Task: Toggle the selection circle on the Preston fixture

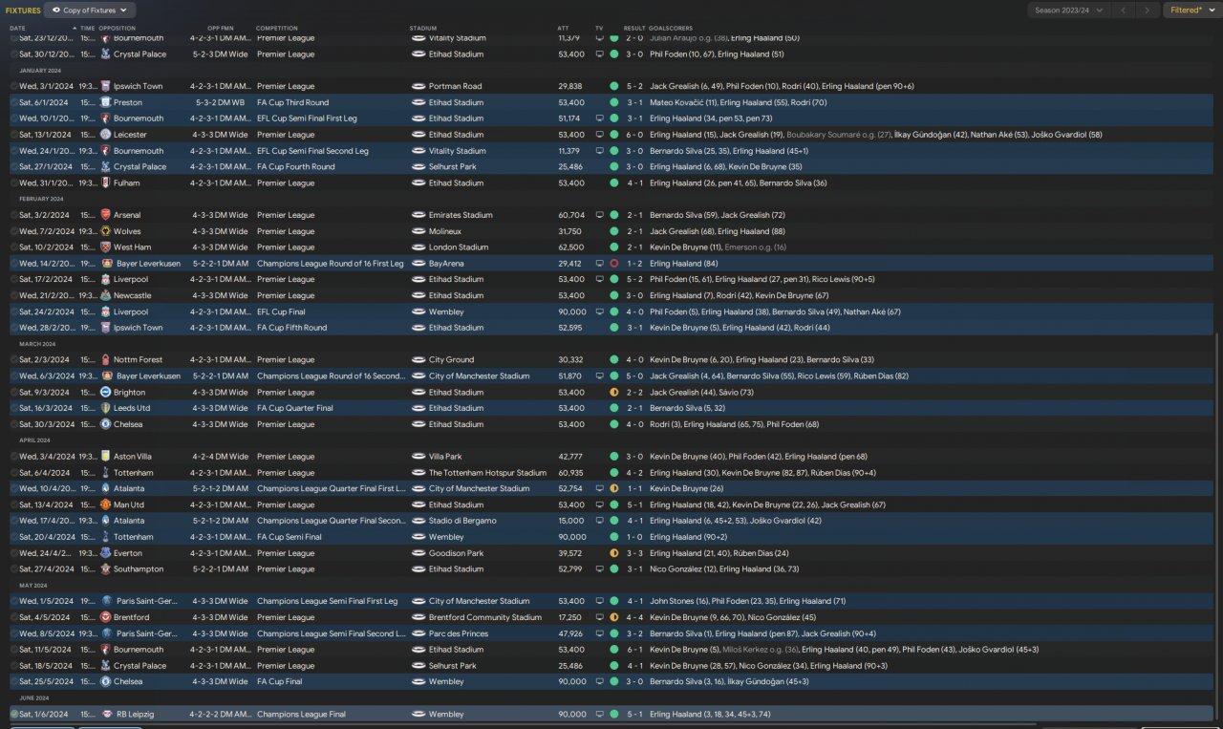Action: (x=14, y=102)
